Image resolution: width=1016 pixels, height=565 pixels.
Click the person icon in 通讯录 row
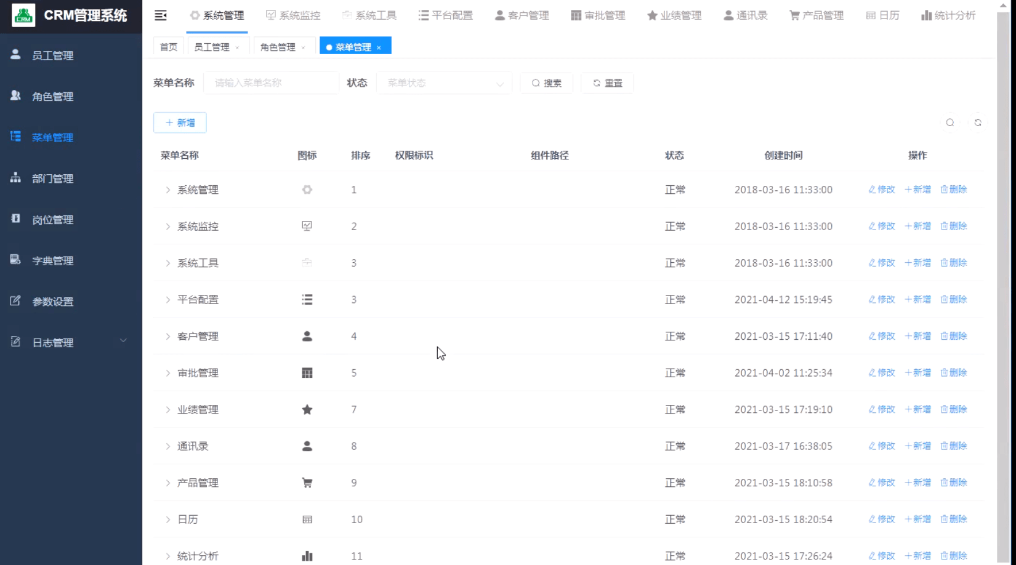(x=307, y=446)
